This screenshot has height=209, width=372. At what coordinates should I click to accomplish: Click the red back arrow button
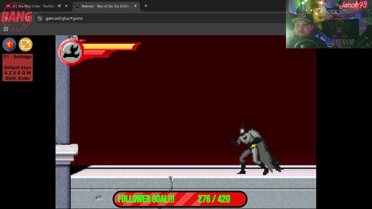point(9,44)
